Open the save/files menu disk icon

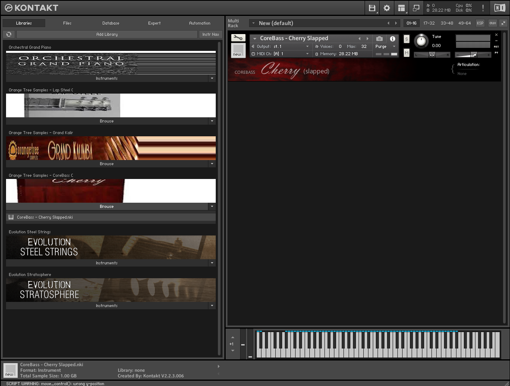pyautogui.click(x=372, y=8)
